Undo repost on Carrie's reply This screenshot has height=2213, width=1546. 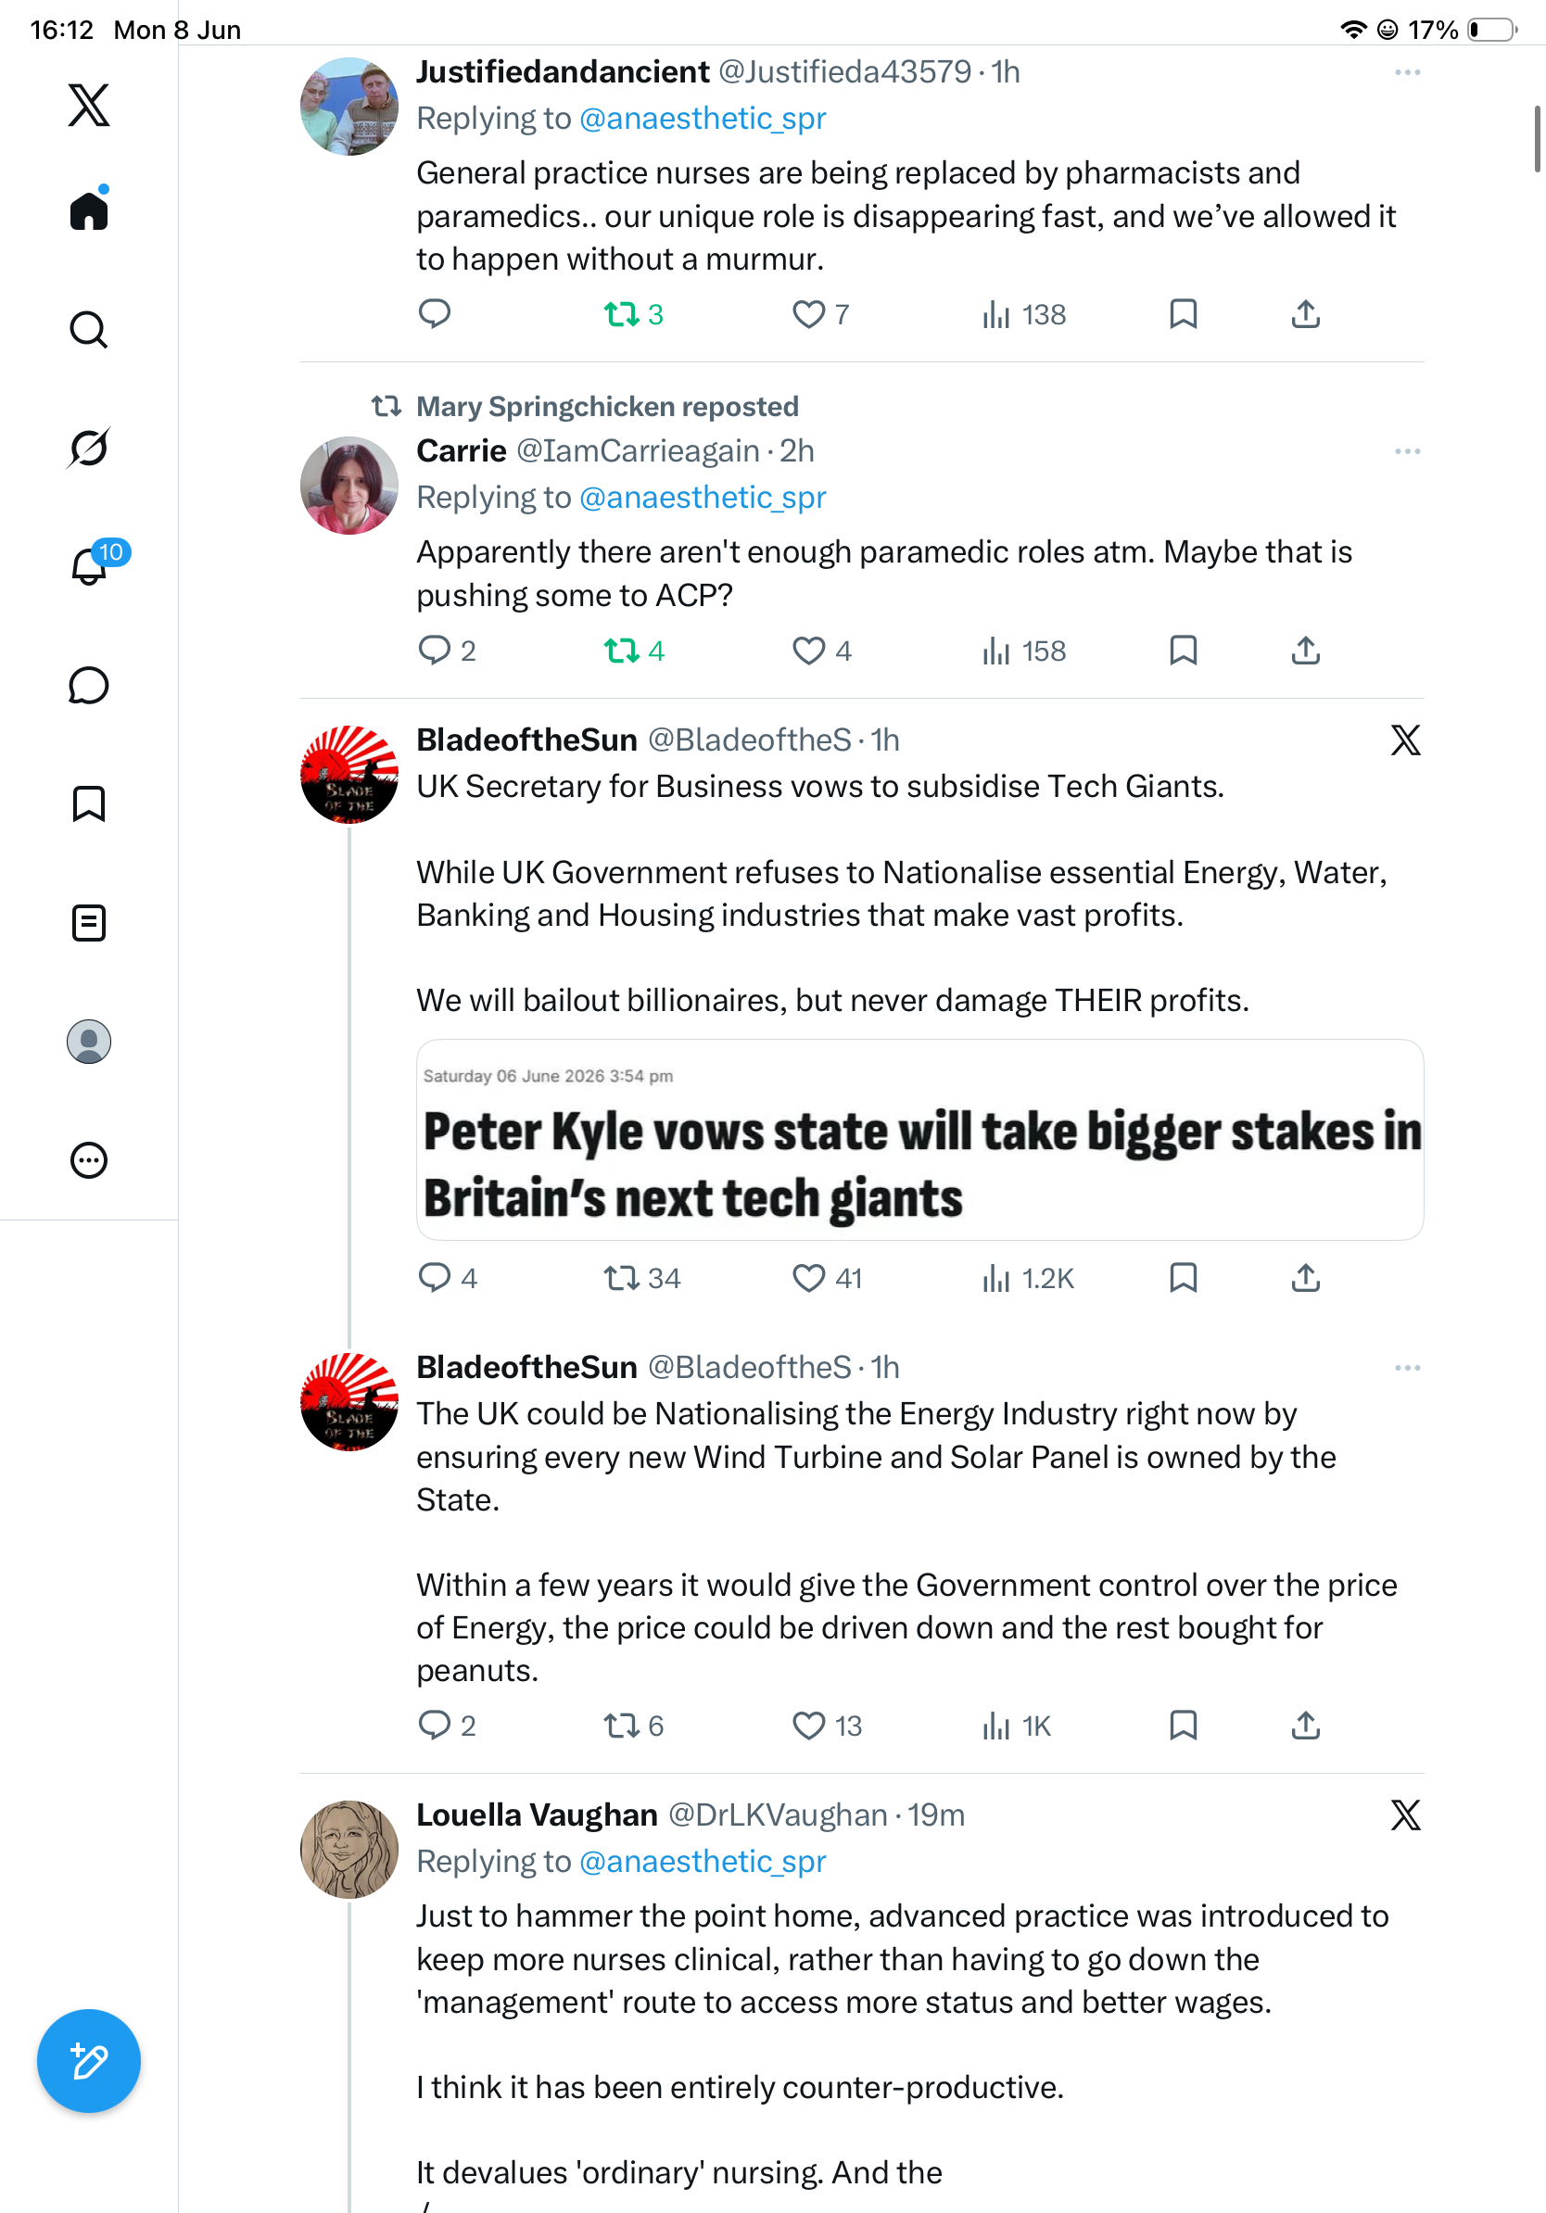coord(633,651)
